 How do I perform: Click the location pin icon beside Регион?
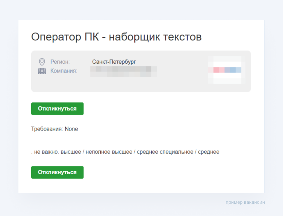[x=42, y=62]
